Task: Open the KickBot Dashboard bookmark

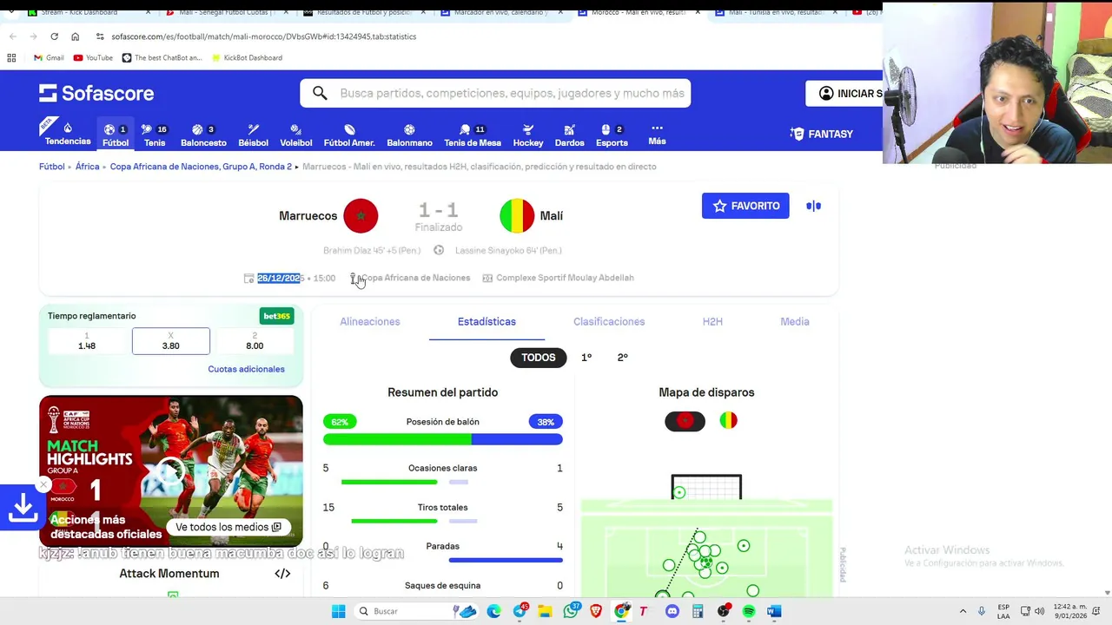Action: [x=246, y=57]
